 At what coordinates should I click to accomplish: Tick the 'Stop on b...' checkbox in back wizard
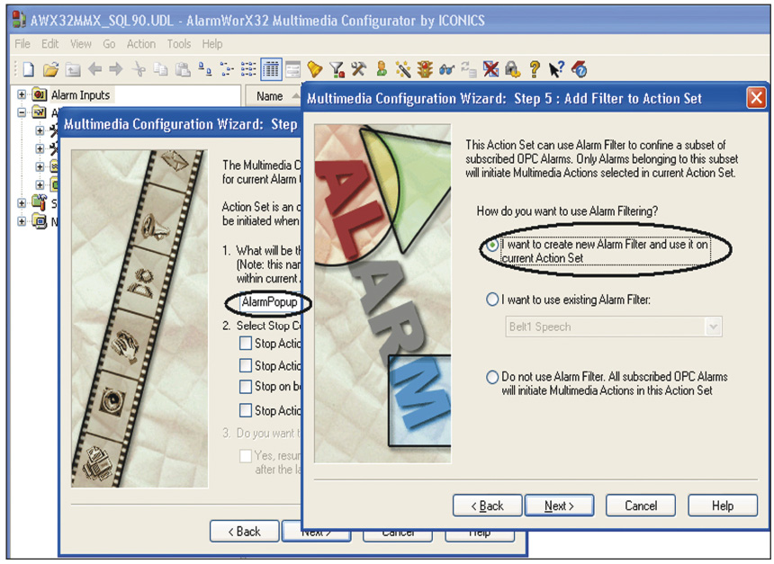[x=246, y=387]
